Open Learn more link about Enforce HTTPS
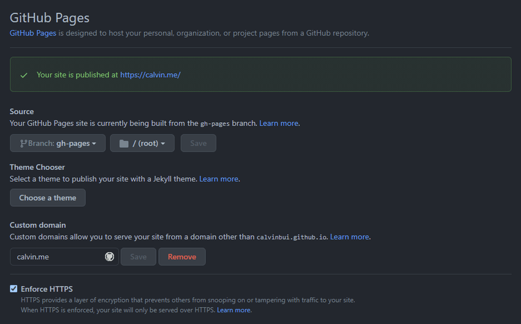Viewport: 521px width, 324px height. coord(234,310)
